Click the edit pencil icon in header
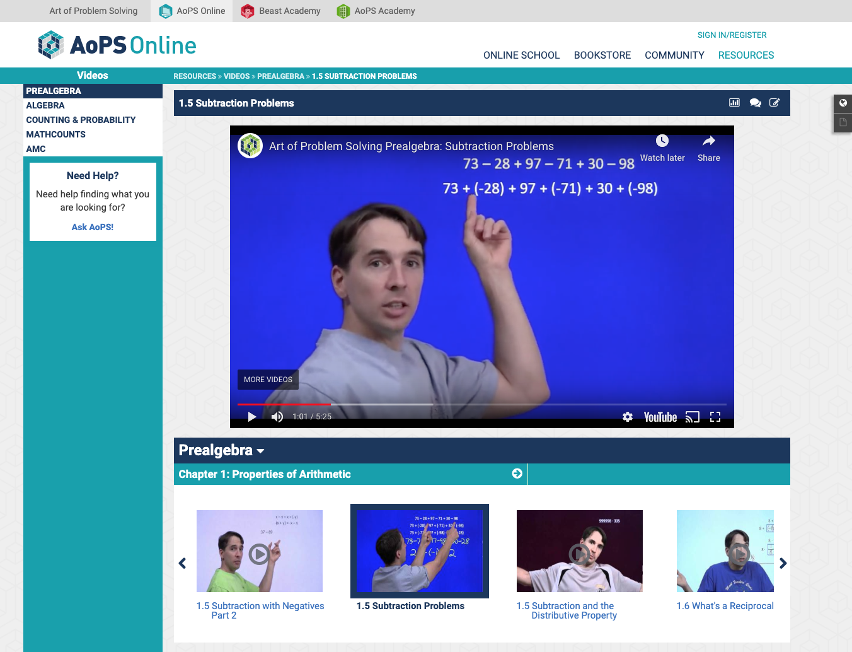This screenshot has height=652, width=852. (774, 103)
